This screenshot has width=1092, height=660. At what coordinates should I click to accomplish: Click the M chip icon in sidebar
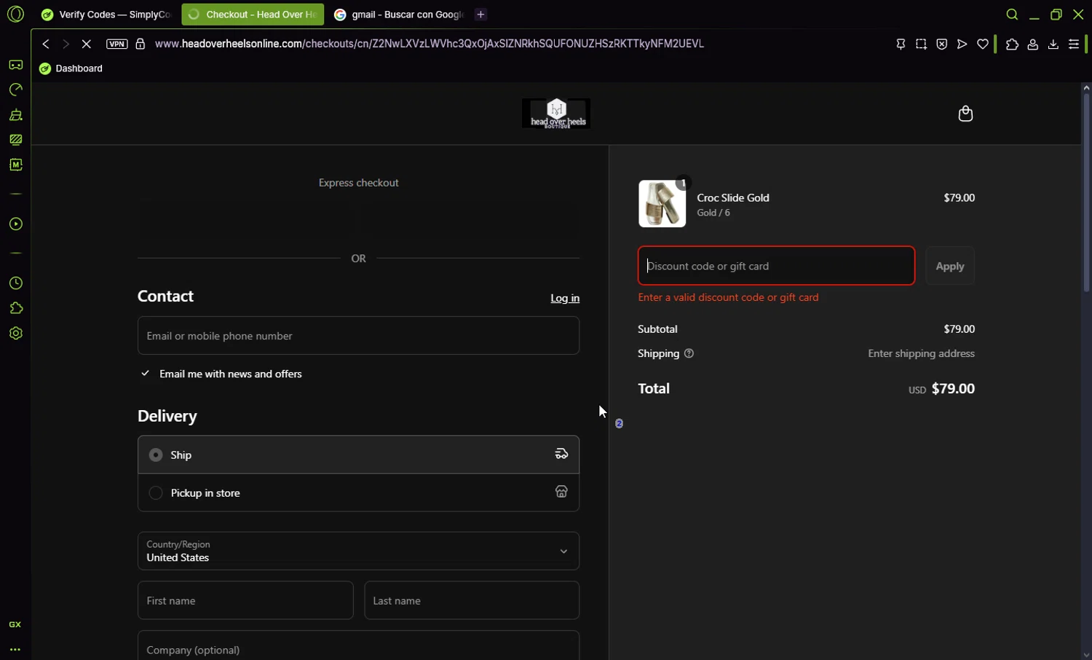click(x=16, y=165)
